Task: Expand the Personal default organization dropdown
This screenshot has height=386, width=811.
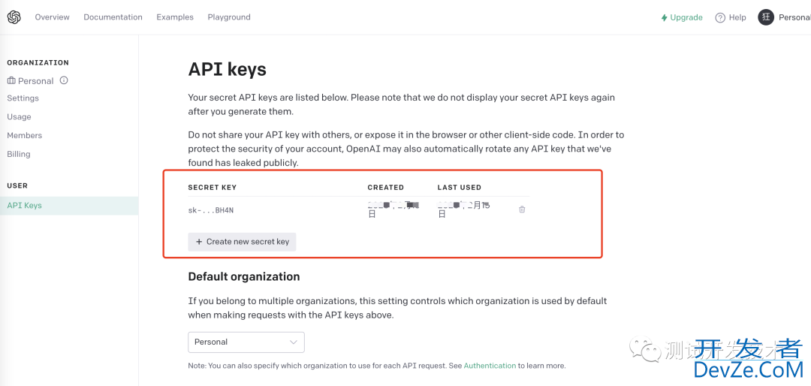Action: pyautogui.click(x=246, y=342)
